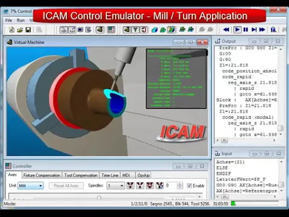
Task: Click the Input panel vertical scrollbar thumb
Action: coord(281,184)
